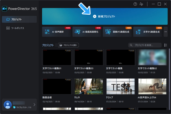Launch 文字から動画生成 tool
The width and height of the screenshot is (171, 114).
pos(148,32)
